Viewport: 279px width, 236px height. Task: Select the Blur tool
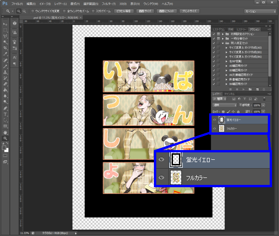point(5,96)
